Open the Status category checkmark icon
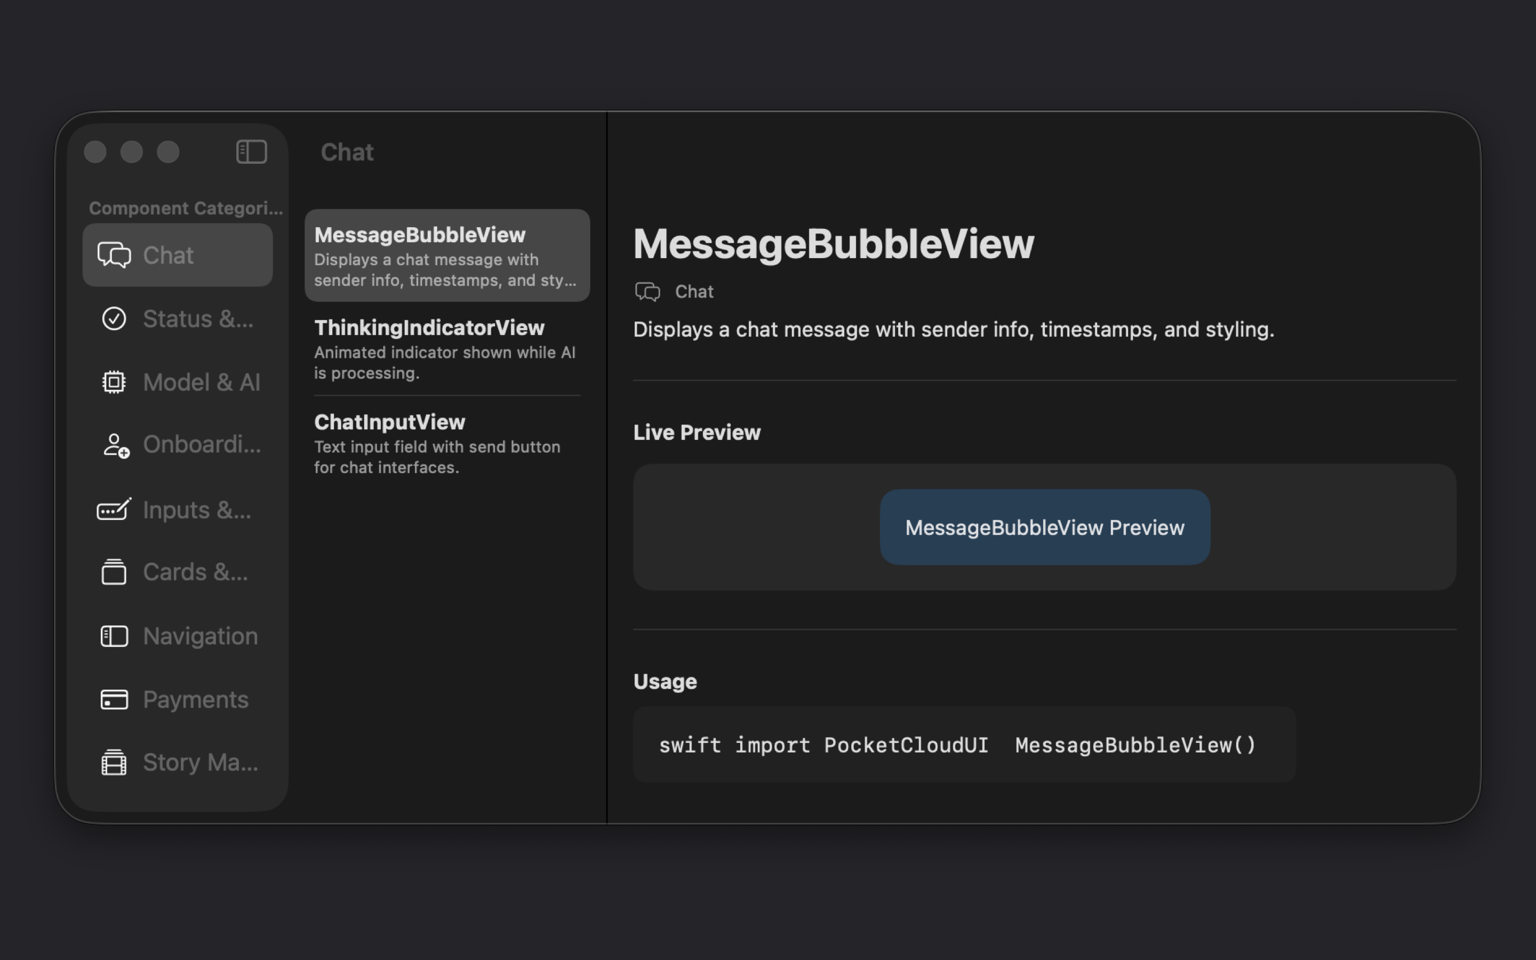 point(114,319)
